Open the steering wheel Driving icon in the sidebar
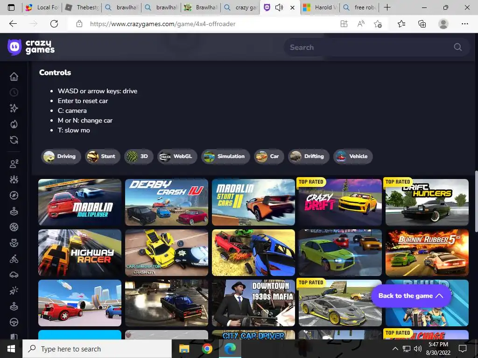Image resolution: width=478 pixels, height=358 pixels. 14,322
